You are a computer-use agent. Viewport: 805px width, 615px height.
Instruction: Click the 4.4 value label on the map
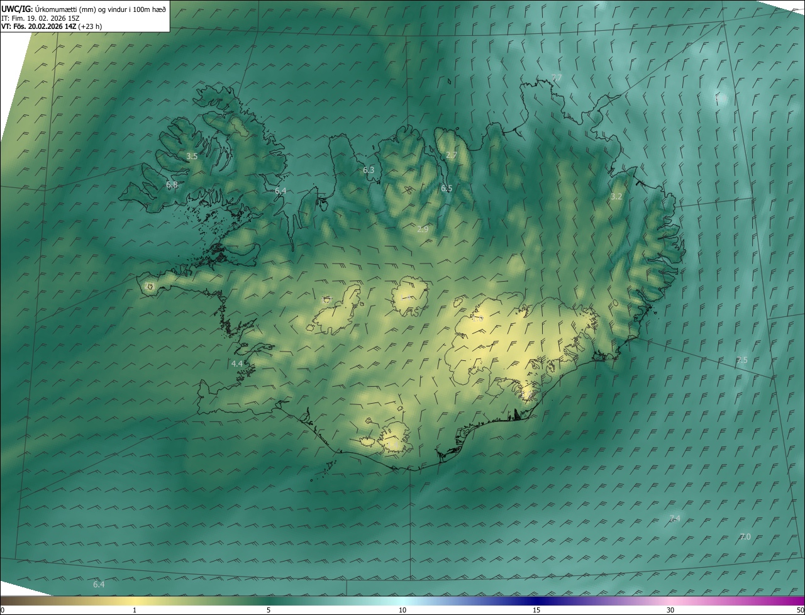coord(237,364)
